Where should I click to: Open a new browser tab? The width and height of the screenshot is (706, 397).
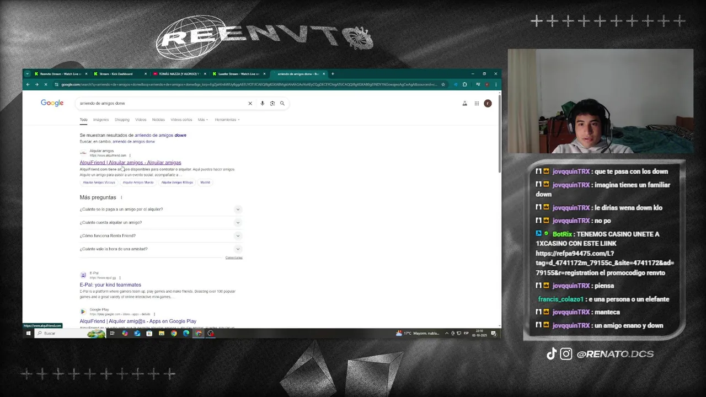pos(333,74)
